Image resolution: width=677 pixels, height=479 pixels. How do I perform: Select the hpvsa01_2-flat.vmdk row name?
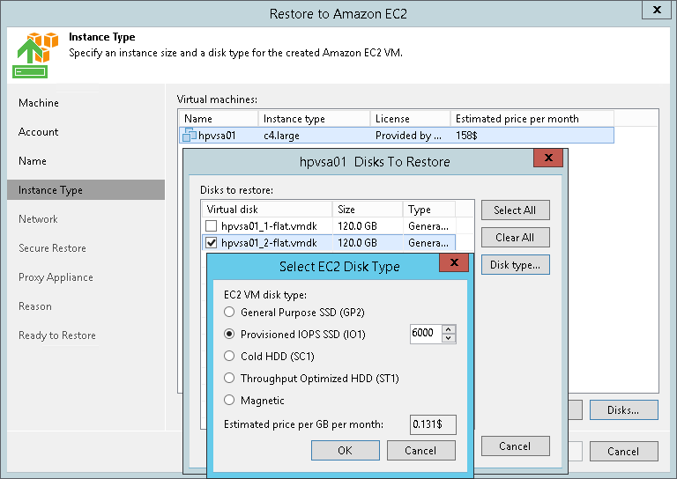[269, 243]
